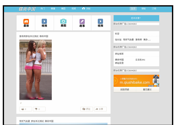Click the blue 您未注册? register button

point(136,18)
